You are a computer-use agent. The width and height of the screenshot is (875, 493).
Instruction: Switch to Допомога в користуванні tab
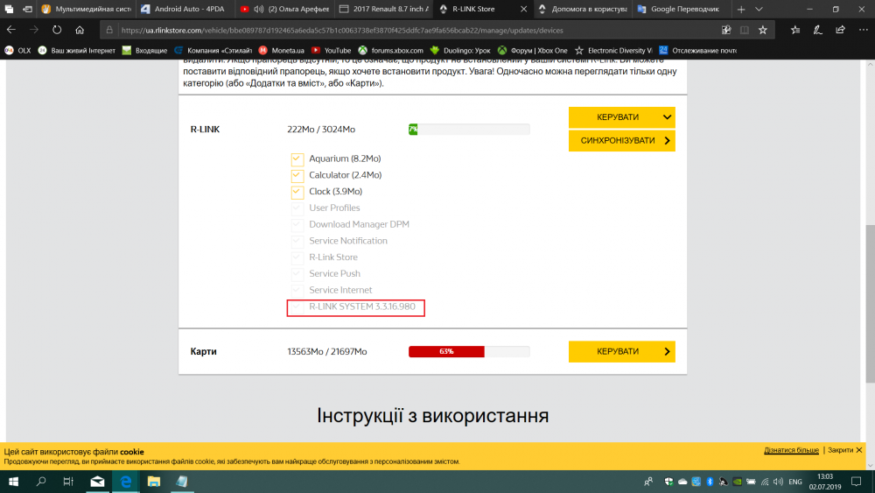click(x=583, y=9)
